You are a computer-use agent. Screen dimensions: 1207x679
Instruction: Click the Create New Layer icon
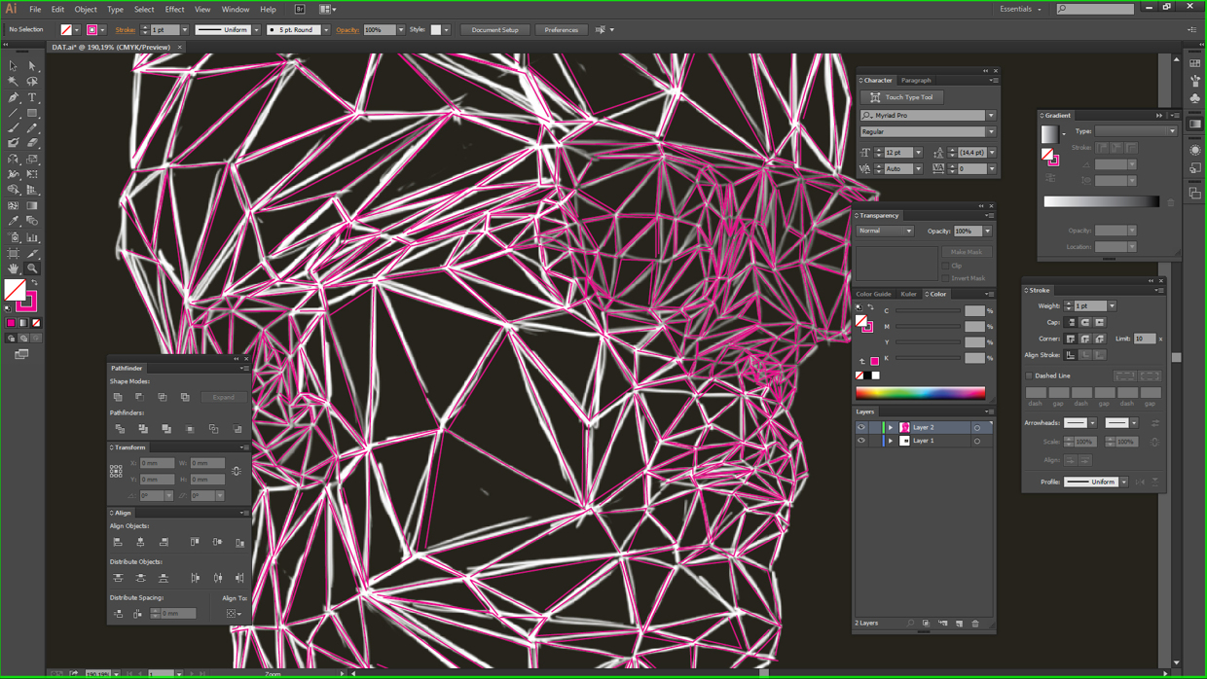[959, 624]
